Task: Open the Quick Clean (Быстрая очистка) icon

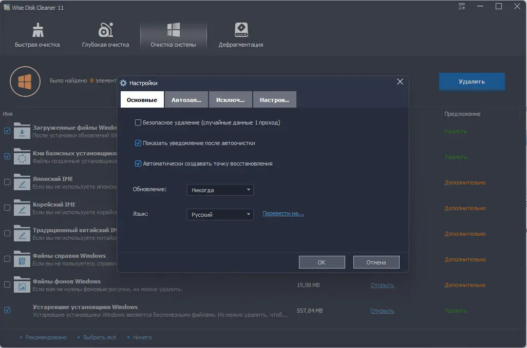Action: point(37,30)
